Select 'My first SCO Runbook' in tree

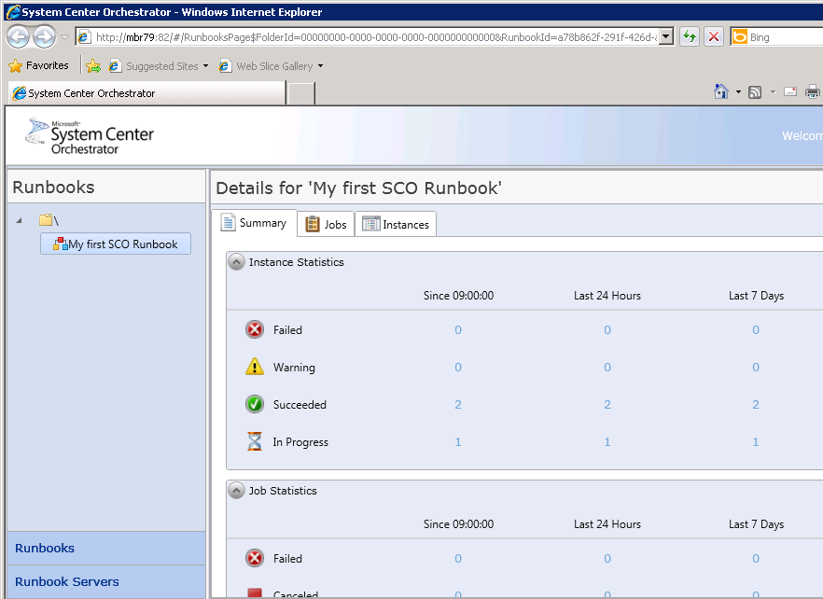point(116,244)
